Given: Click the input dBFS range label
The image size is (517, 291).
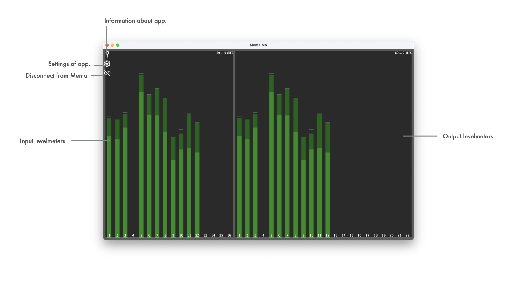Looking at the screenshot, I should [x=224, y=53].
